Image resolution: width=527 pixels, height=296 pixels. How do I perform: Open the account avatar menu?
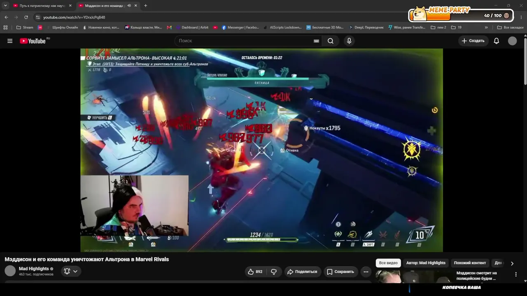click(512, 41)
